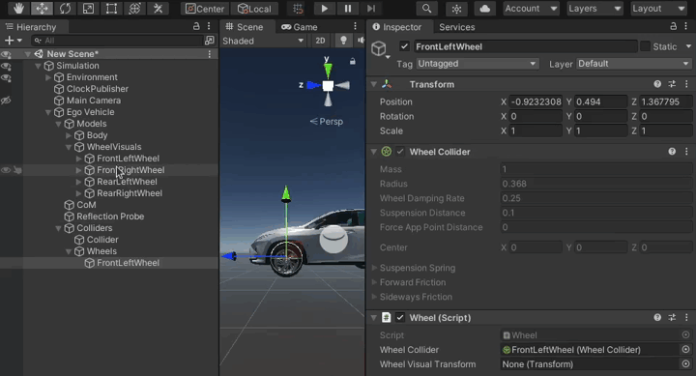
Task: Open the Hierarchy create plus menu
Action: coord(13,41)
